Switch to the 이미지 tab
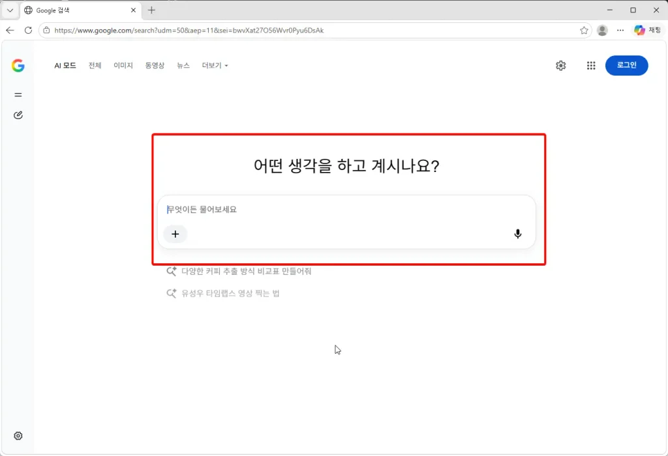Screen dimensions: 668x456 (x=123, y=66)
